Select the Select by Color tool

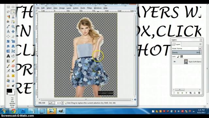pyautogui.click(x=8, y=17)
